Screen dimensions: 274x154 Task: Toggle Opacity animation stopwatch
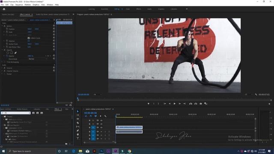click(x=7, y=56)
